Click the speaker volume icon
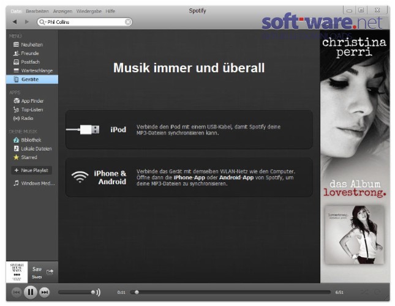The height and width of the screenshot is (306, 395). [99, 292]
